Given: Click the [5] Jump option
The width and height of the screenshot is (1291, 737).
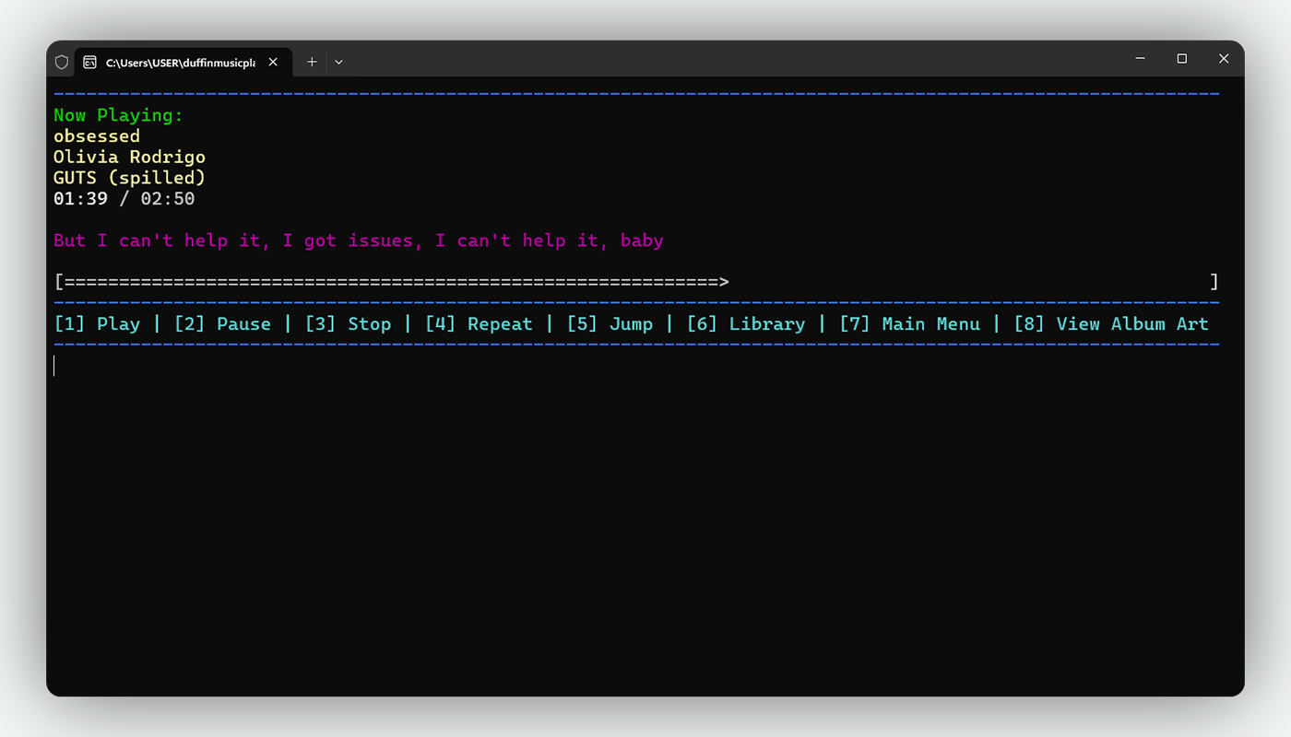Looking at the screenshot, I should 610,324.
